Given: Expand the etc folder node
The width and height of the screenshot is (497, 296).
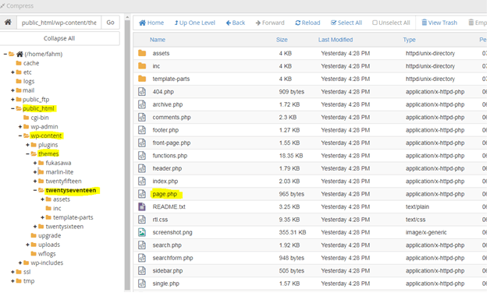Looking at the screenshot, I should [12, 72].
